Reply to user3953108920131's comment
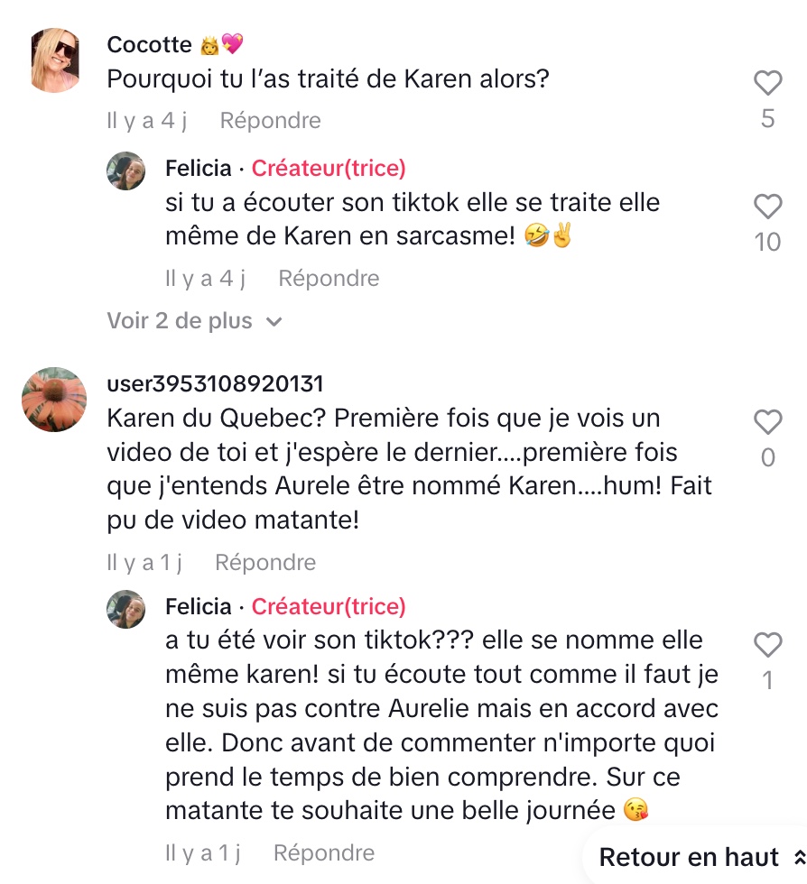This screenshot has height=884, width=807. click(x=265, y=563)
